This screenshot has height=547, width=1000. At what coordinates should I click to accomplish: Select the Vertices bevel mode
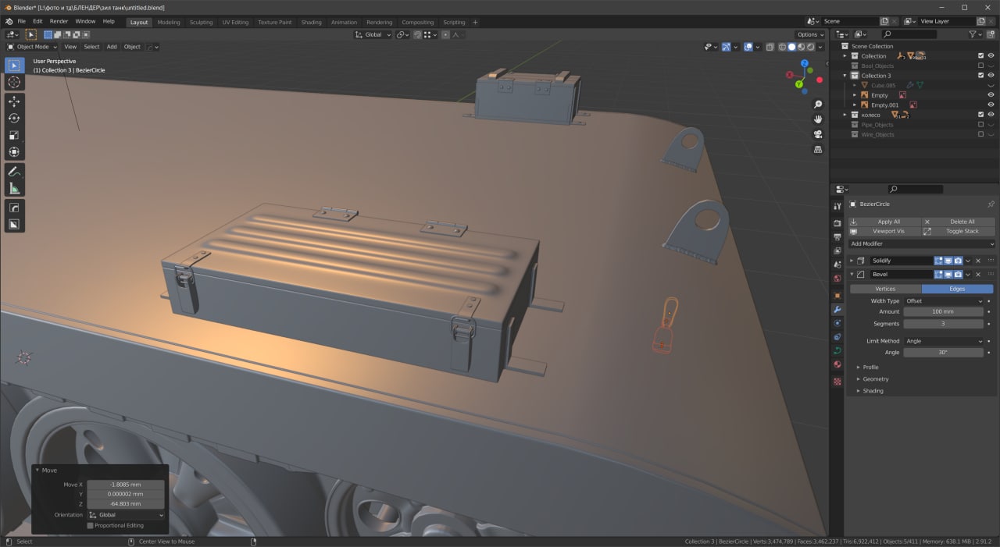point(885,289)
